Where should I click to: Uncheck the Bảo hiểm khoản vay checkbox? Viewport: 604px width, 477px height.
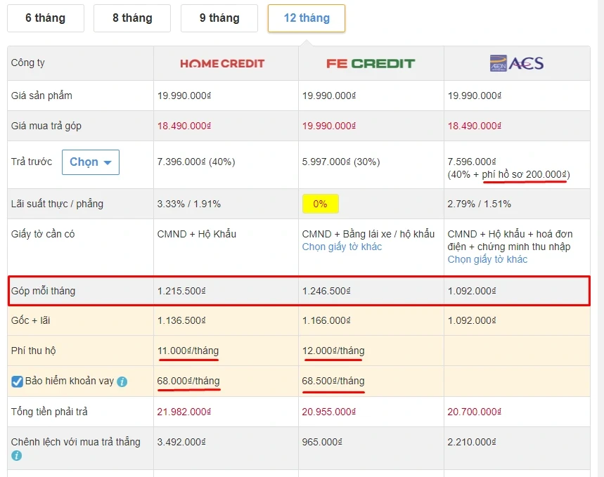click(18, 381)
